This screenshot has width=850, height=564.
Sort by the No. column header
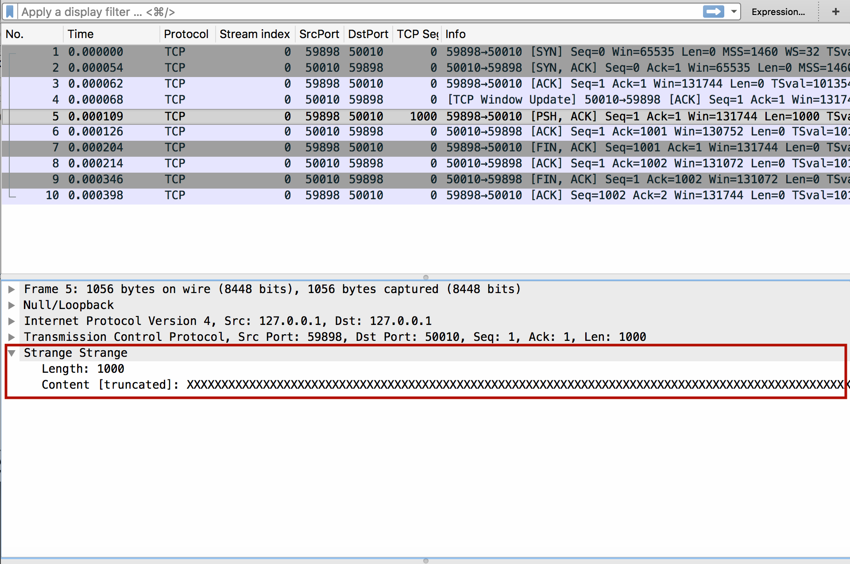coord(32,34)
